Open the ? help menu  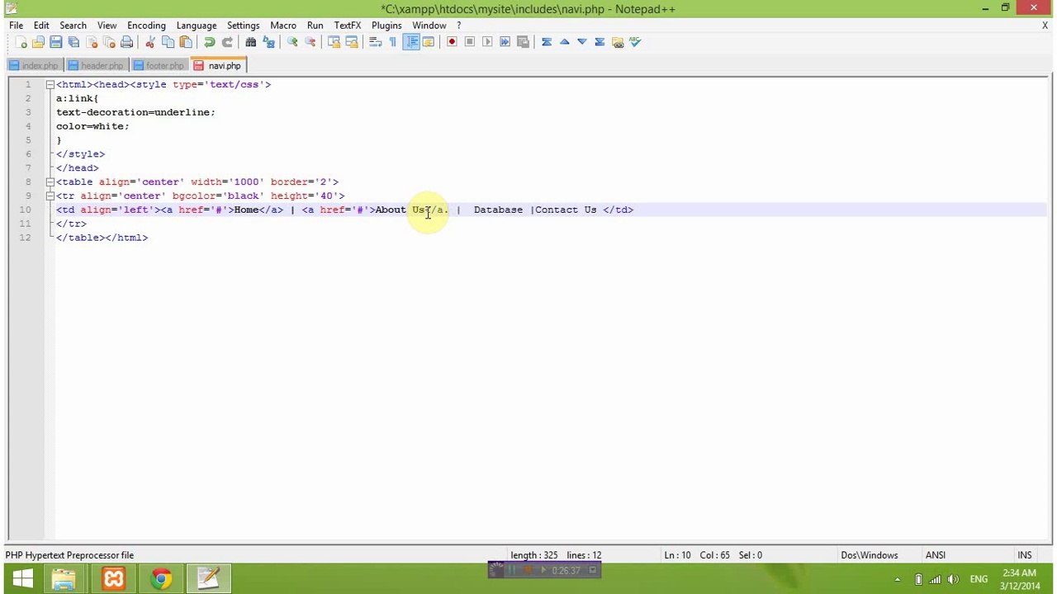pos(458,26)
